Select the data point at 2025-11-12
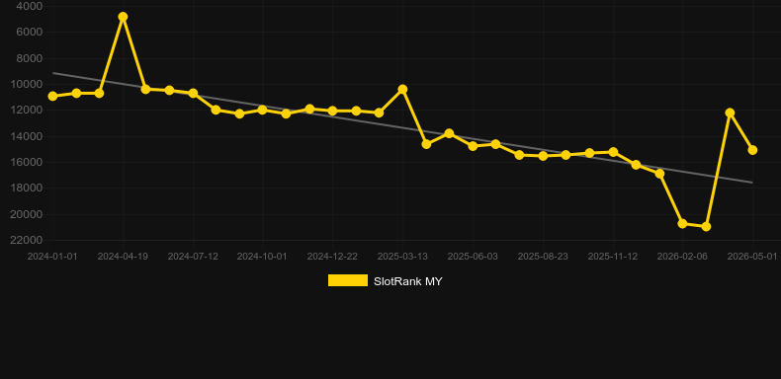Viewport: 781px width, 379px height. click(x=613, y=152)
